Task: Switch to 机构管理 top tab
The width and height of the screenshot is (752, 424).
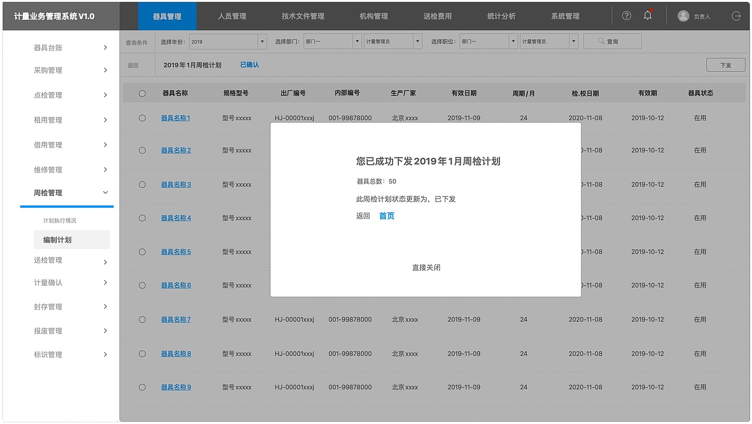Action: click(x=374, y=16)
